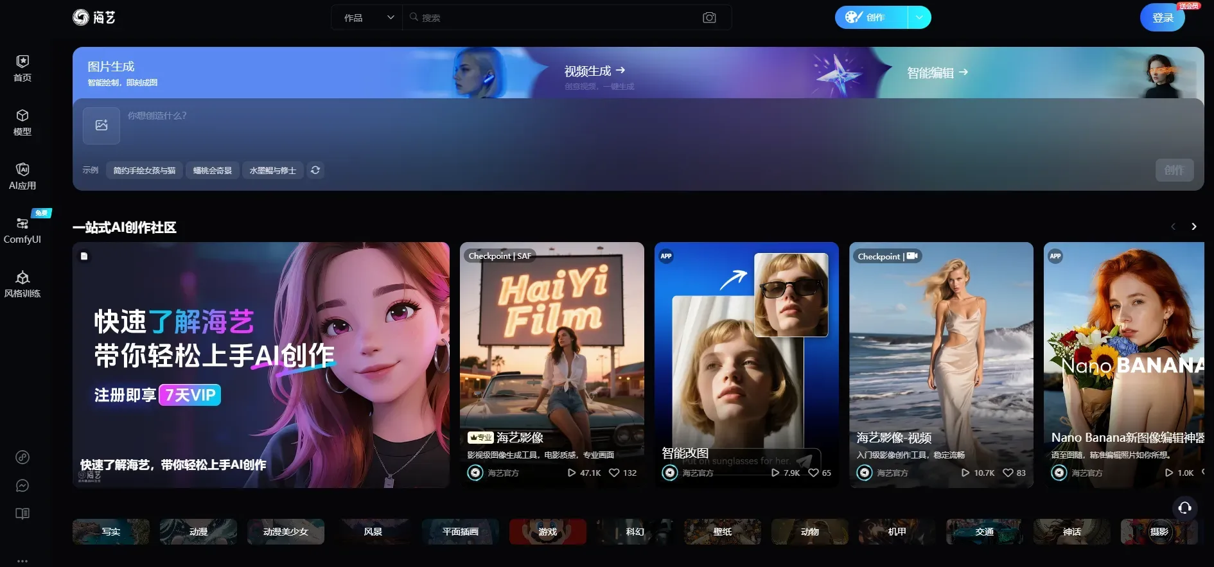This screenshot has width=1214, height=567.
Task: Select the 动漫美少女 category tag
Action: click(x=286, y=532)
